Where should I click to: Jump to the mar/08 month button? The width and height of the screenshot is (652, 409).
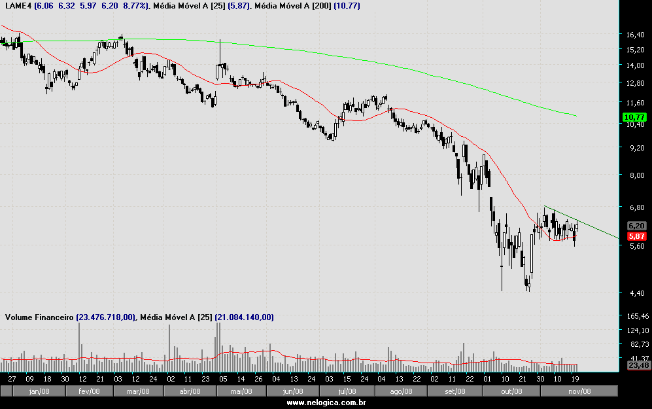pos(139,391)
